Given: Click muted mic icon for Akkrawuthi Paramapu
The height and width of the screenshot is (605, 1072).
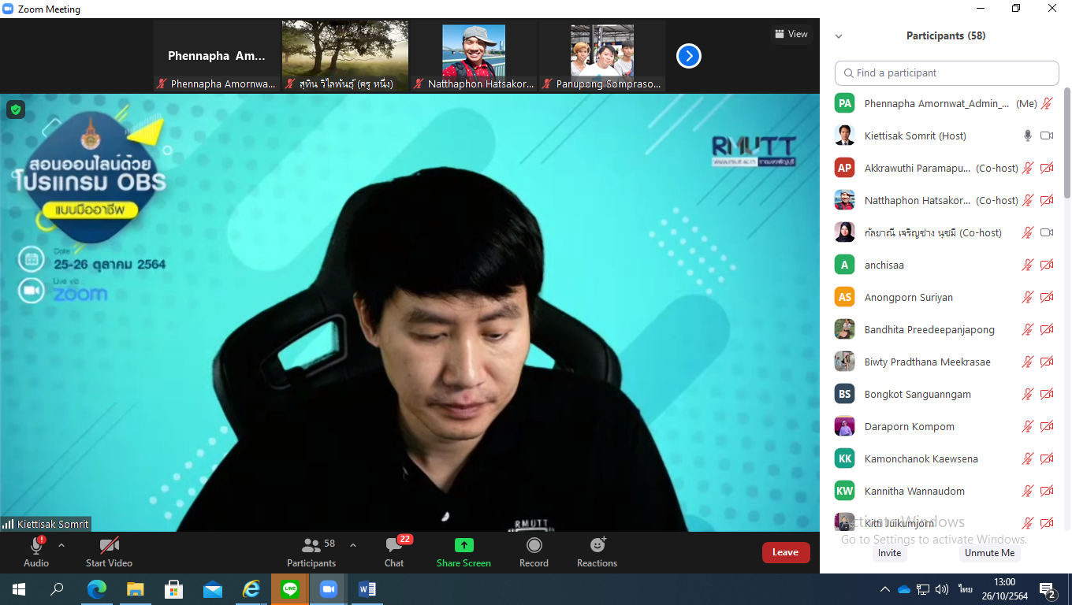Looking at the screenshot, I should [1028, 168].
